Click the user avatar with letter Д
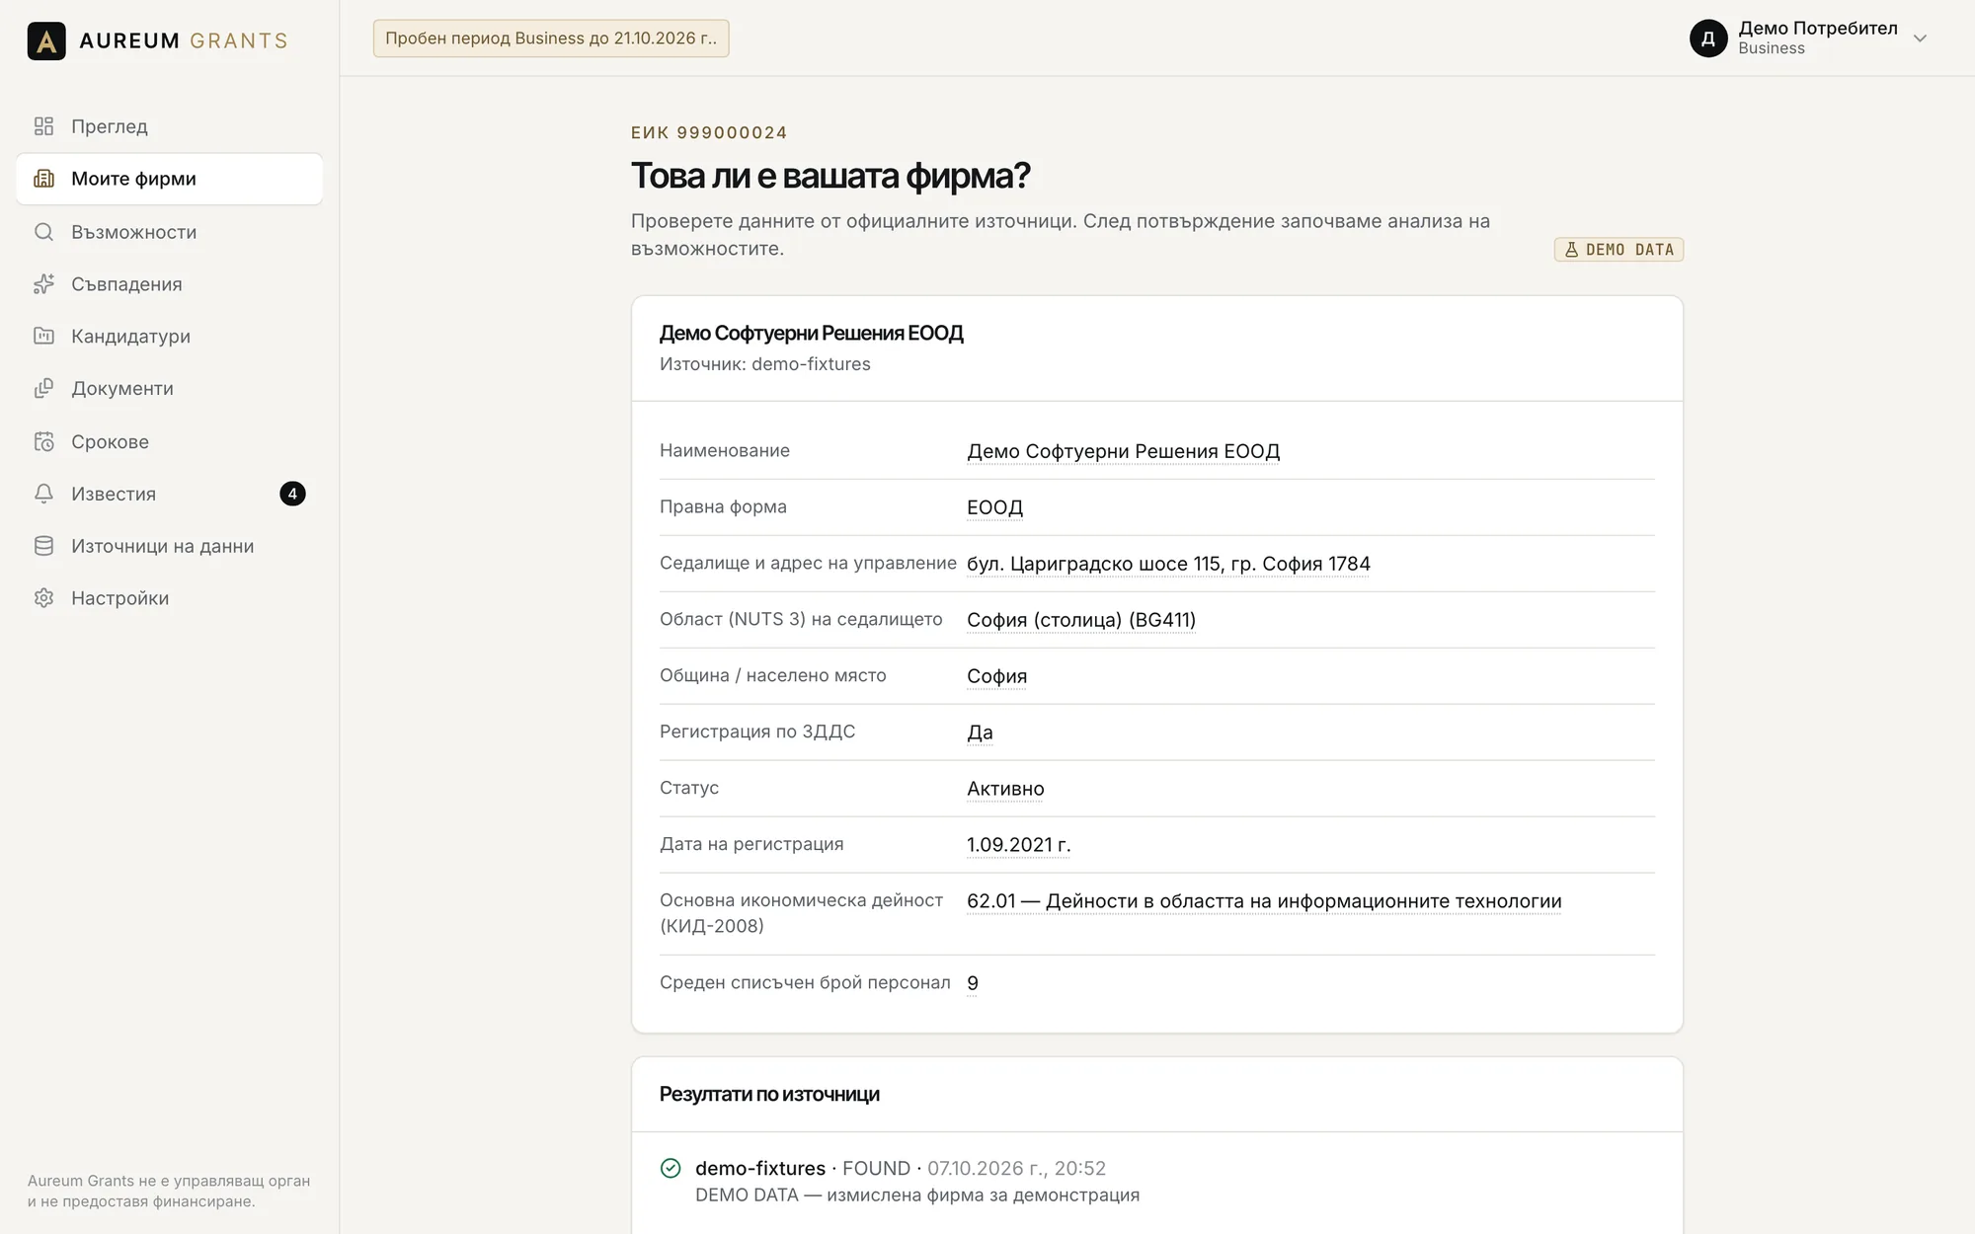This screenshot has width=1975, height=1234. pos(1708,39)
